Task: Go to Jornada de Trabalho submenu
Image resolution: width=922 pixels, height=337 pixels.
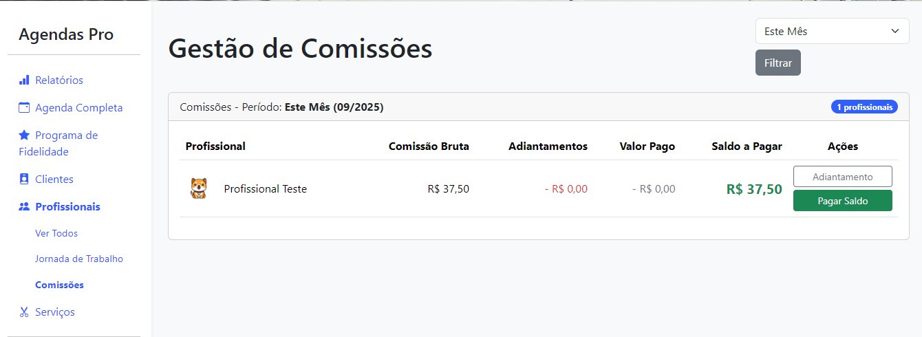Action: pyautogui.click(x=79, y=259)
